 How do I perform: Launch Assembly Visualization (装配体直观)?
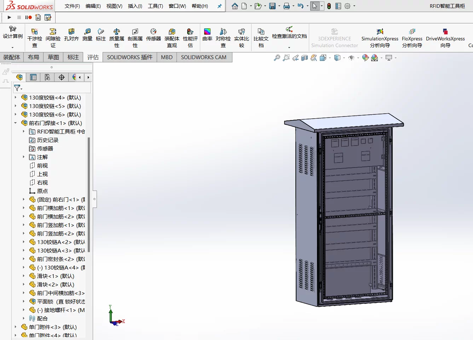click(172, 38)
